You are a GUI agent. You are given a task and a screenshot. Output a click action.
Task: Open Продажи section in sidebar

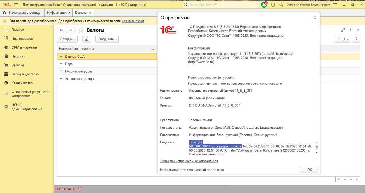coord(27,56)
